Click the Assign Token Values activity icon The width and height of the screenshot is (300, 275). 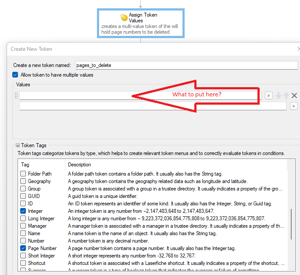[x=124, y=18]
